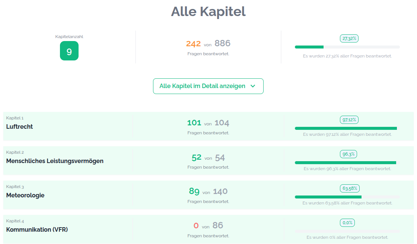
Task: Click the green chapter count badge showing 9
Action: [69, 51]
